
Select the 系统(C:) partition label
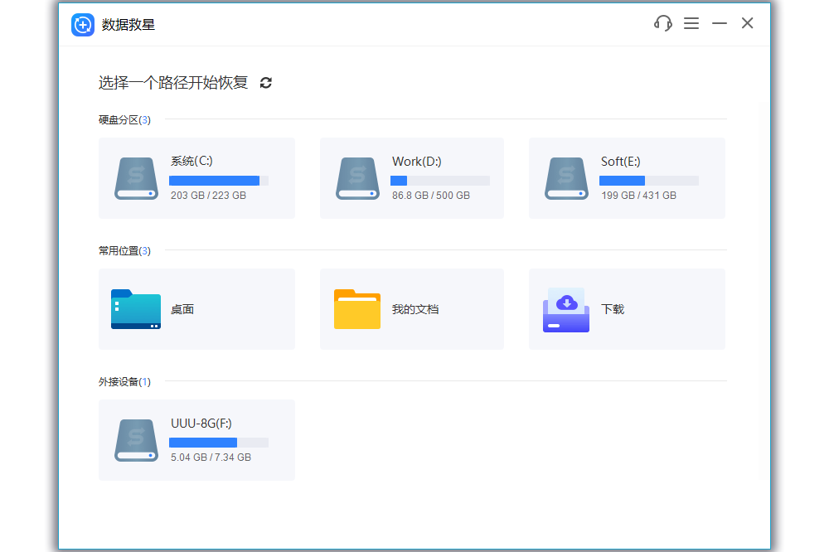[x=191, y=162]
